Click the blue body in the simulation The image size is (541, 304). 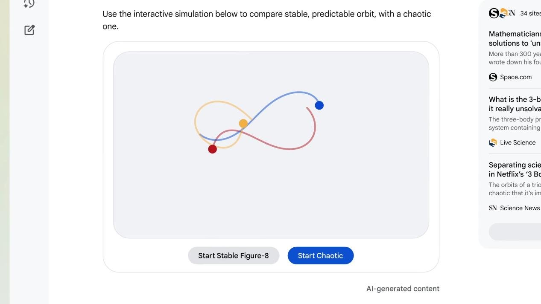(319, 105)
